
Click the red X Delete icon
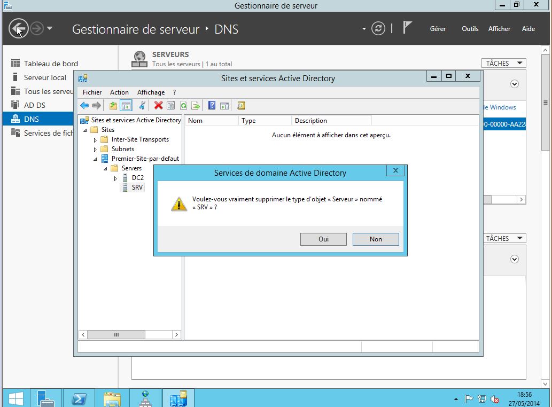(158, 106)
